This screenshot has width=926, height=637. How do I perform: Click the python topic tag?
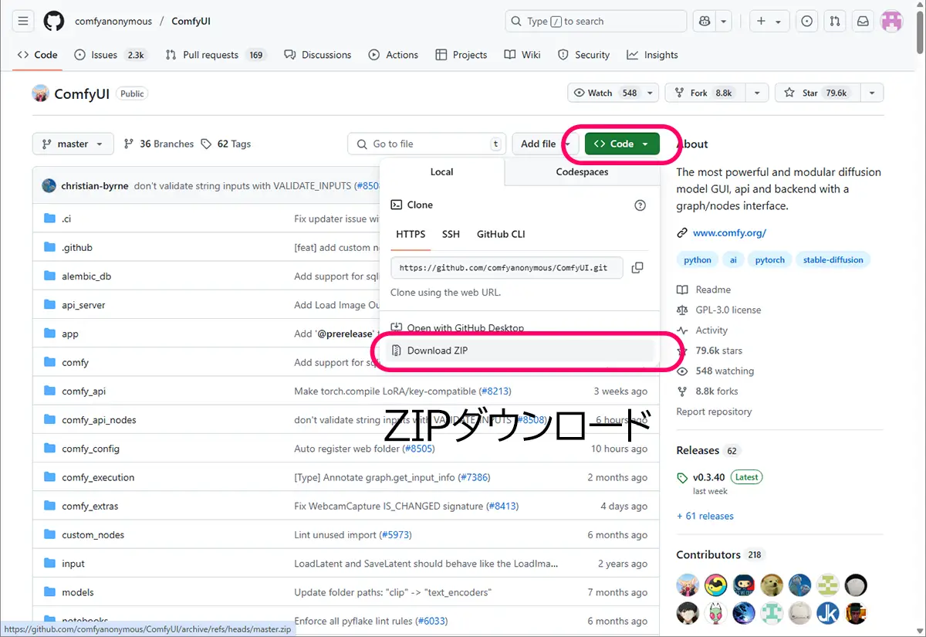click(x=698, y=260)
